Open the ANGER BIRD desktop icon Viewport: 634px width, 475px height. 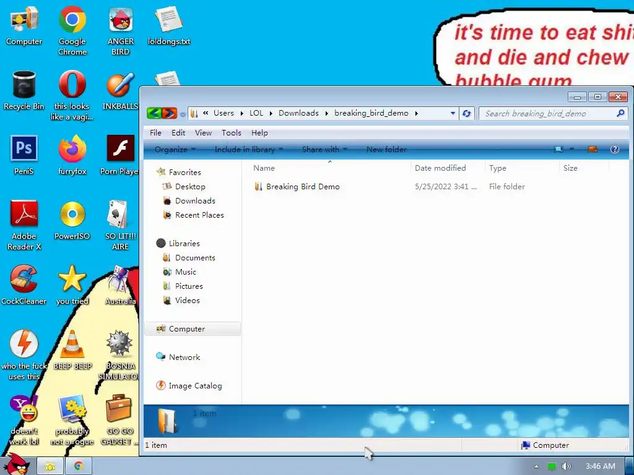(x=121, y=30)
